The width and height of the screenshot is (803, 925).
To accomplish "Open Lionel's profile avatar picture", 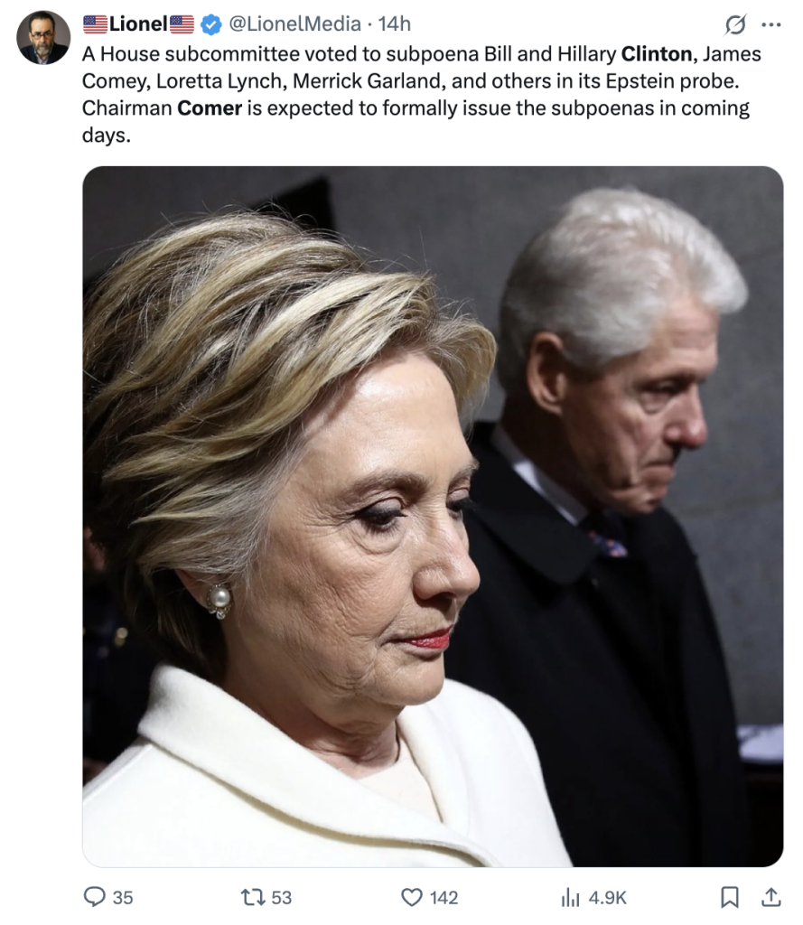I will (x=43, y=38).
